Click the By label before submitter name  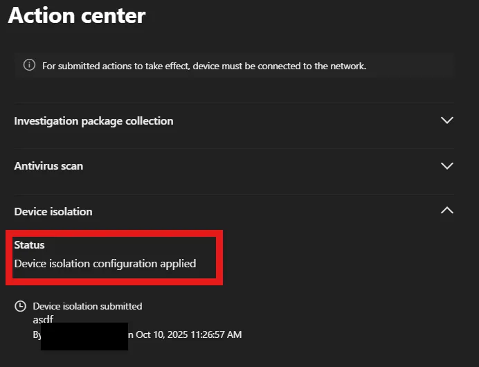tap(37, 334)
